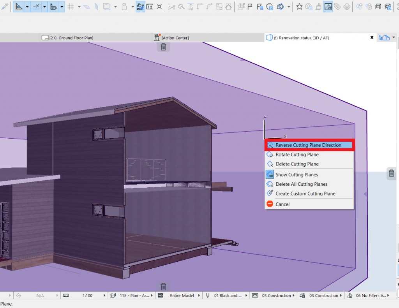Click the chair with schedule icon
The image size is (399, 308).
(388, 7)
